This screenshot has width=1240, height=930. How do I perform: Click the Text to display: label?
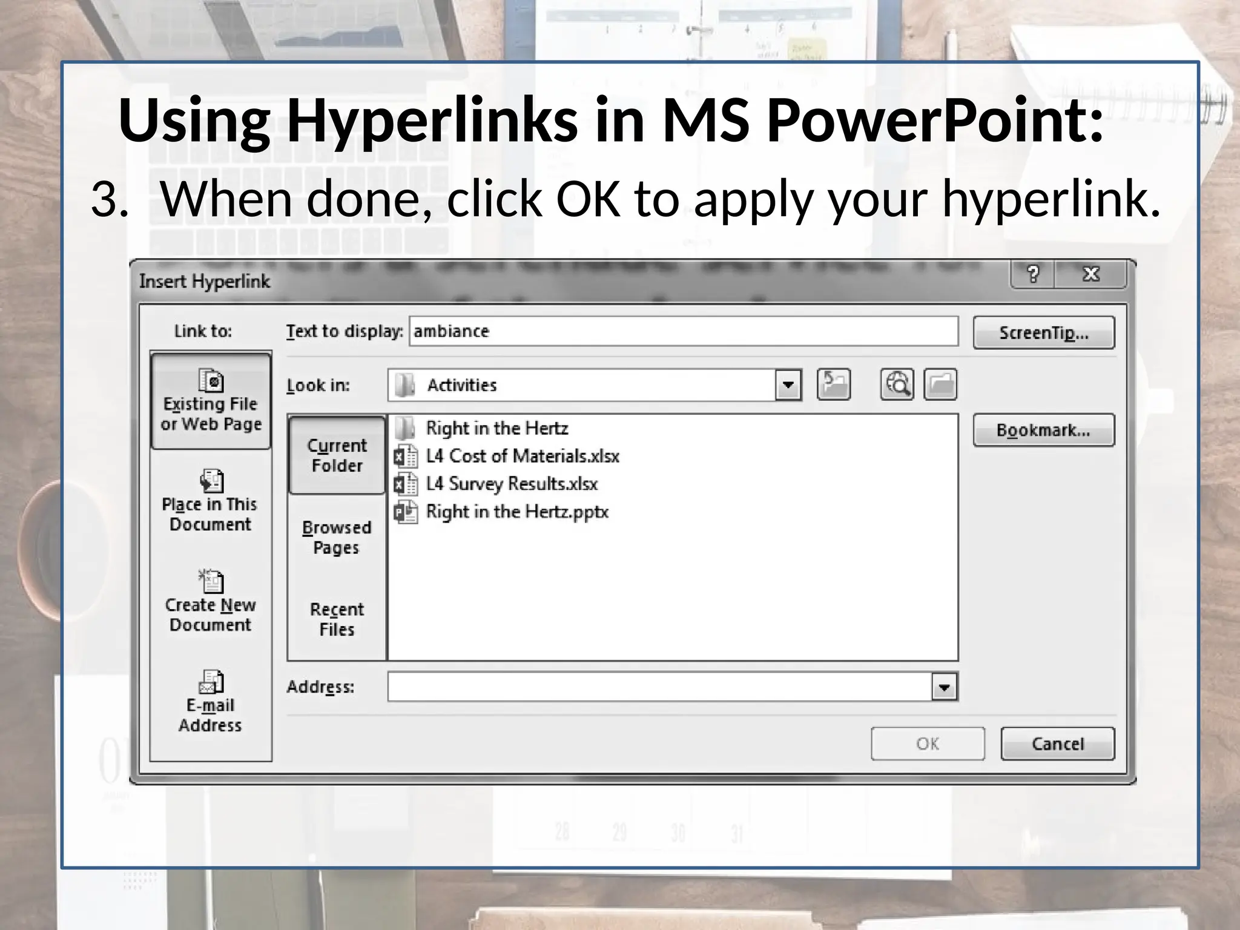pos(345,331)
